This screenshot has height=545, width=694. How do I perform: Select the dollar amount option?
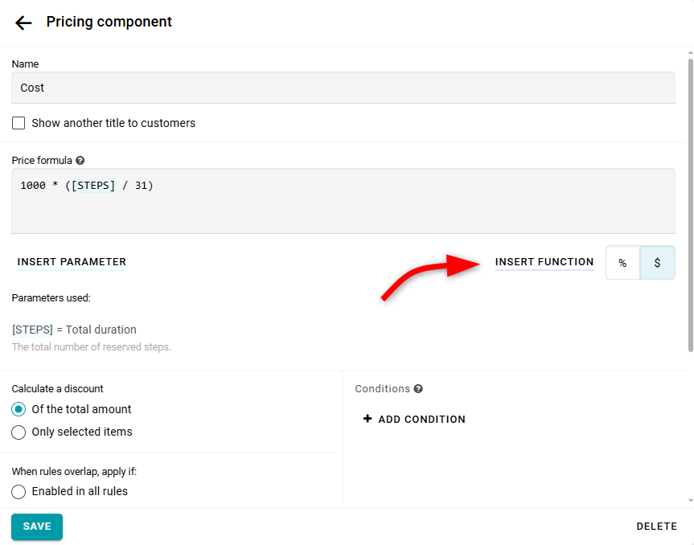pyautogui.click(x=658, y=263)
